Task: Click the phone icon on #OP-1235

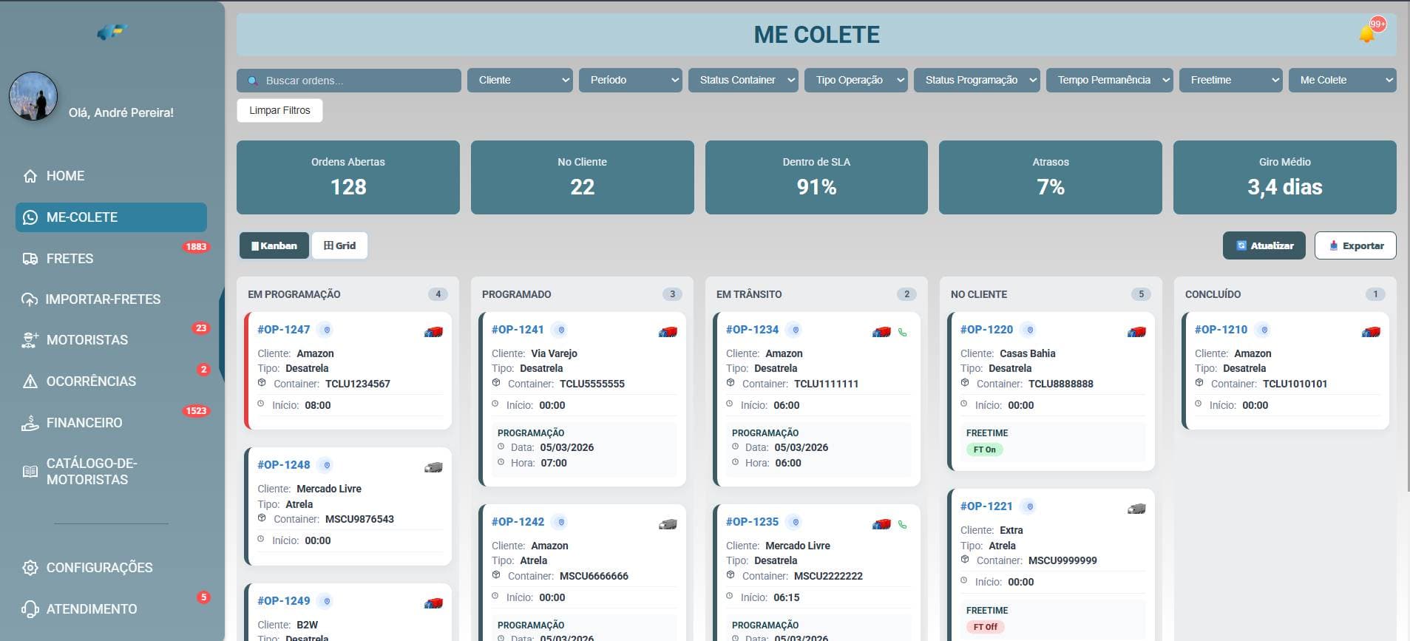Action: tap(902, 525)
